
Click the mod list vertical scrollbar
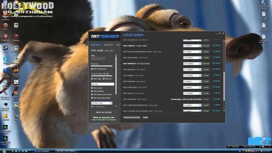pos(224,86)
